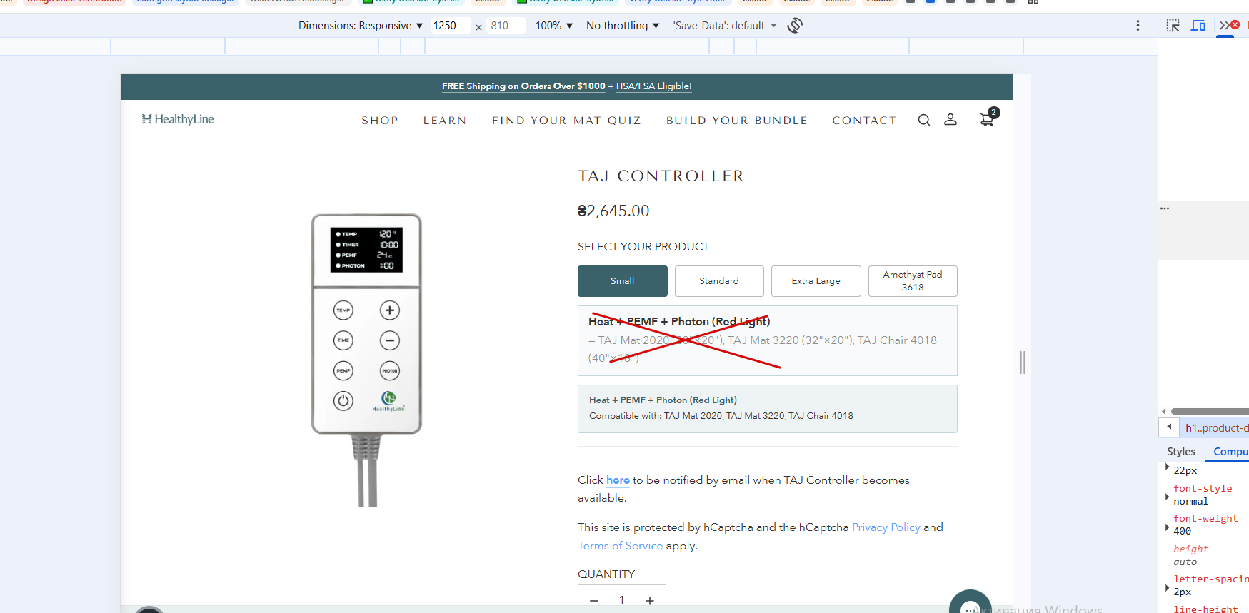Image resolution: width=1249 pixels, height=613 pixels.
Task: Click the TAJ controller product image
Action: click(366, 360)
